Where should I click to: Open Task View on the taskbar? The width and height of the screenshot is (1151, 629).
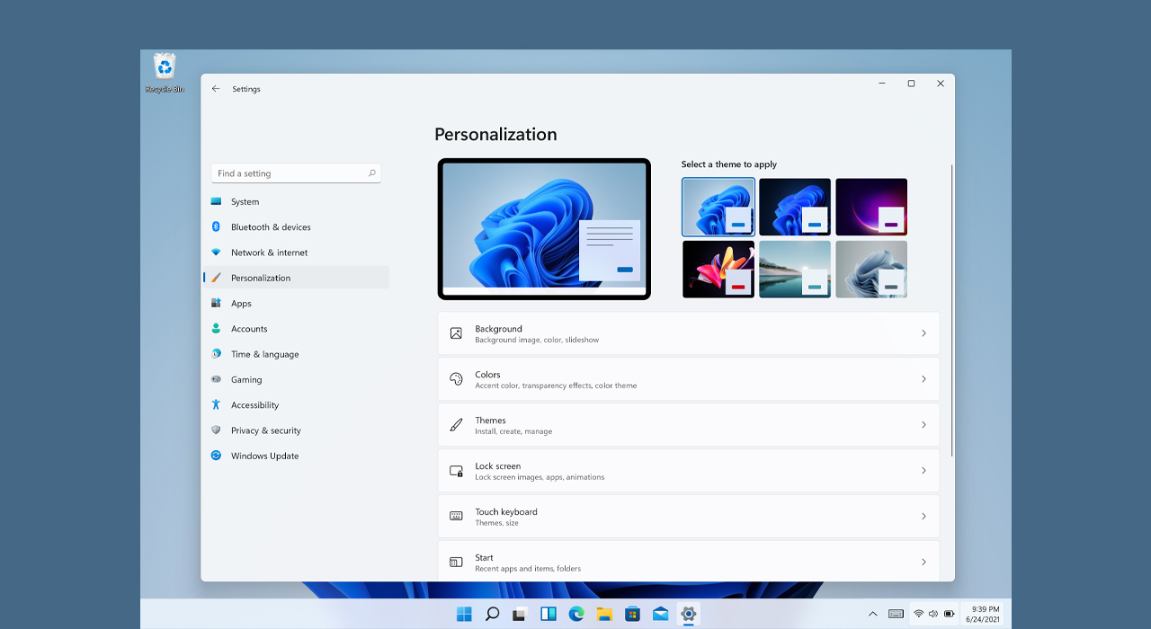point(520,614)
